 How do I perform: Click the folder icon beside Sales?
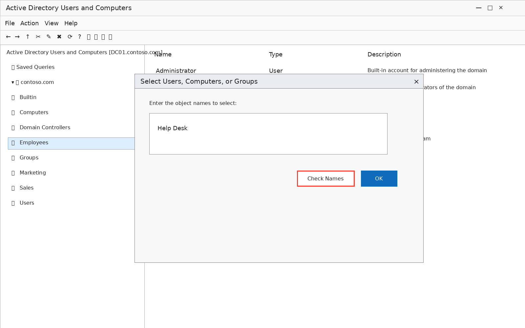click(13, 188)
